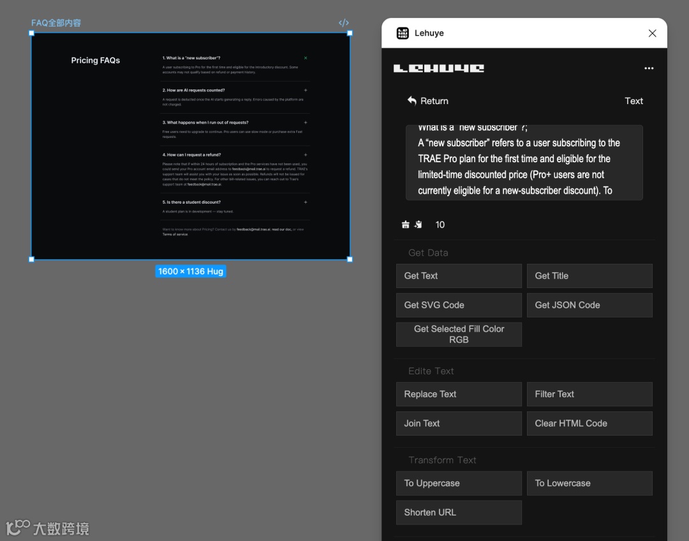Click question '2. How are AI requests counted?'
The width and height of the screenshot is (689, 541).
[193, 90]
